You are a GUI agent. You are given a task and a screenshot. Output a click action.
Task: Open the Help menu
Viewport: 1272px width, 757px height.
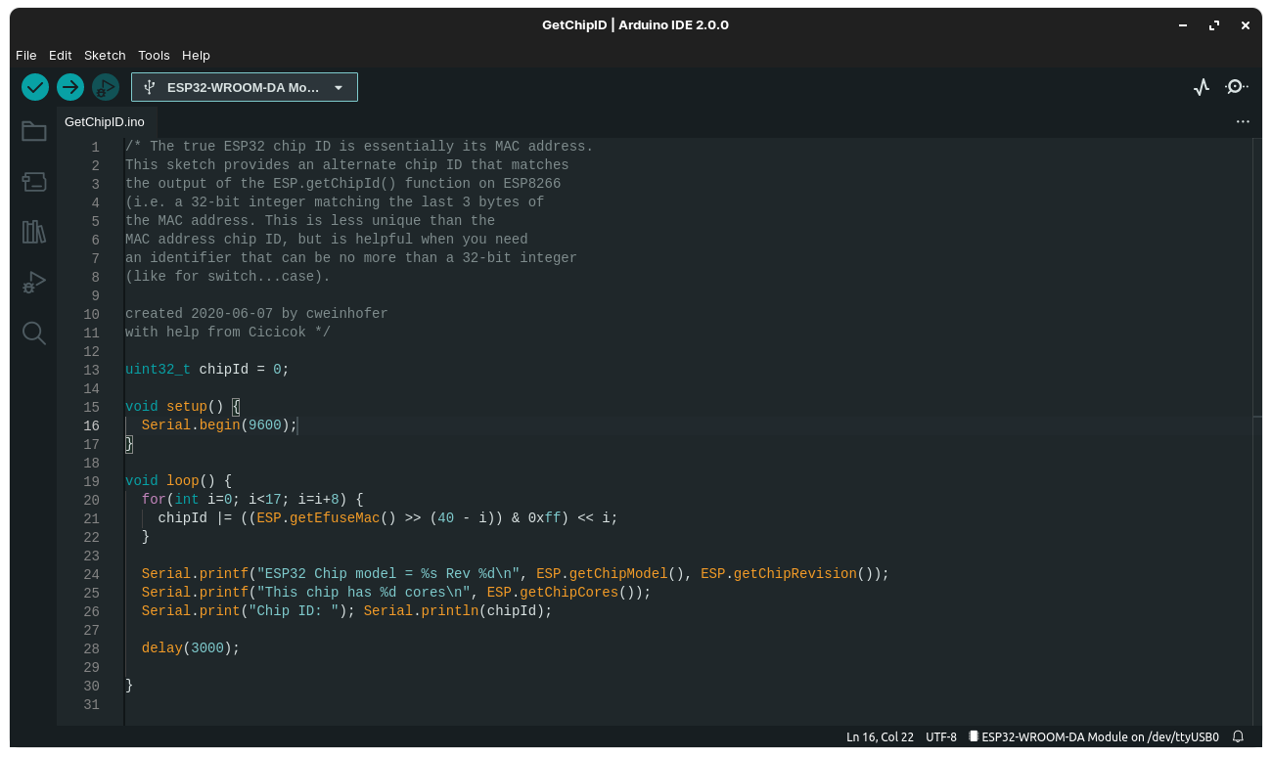(196, 56)
